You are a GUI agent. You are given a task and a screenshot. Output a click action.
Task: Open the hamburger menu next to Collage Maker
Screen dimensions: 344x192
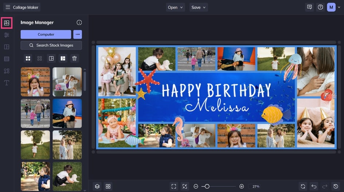8,7
